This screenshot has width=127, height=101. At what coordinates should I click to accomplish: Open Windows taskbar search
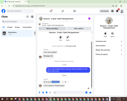coord(7,99)
